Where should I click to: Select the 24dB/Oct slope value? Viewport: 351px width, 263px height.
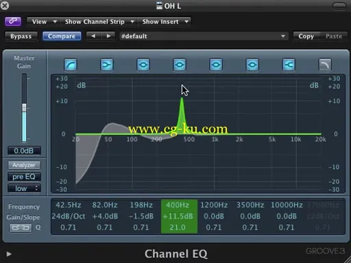[x=69, y=216]
